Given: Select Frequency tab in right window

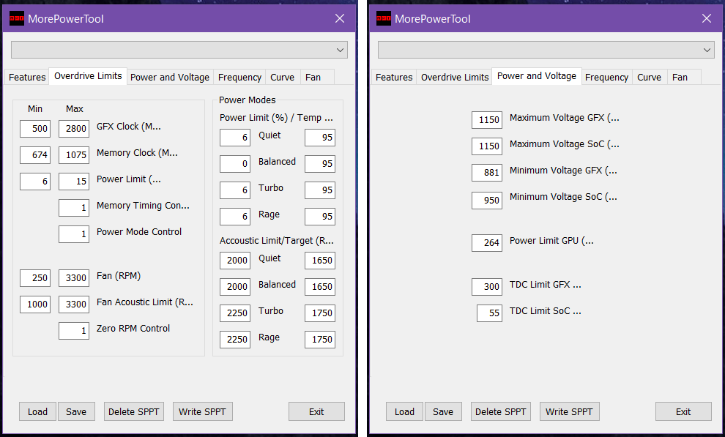Looking at the screenshot, I should click(606, 78).
